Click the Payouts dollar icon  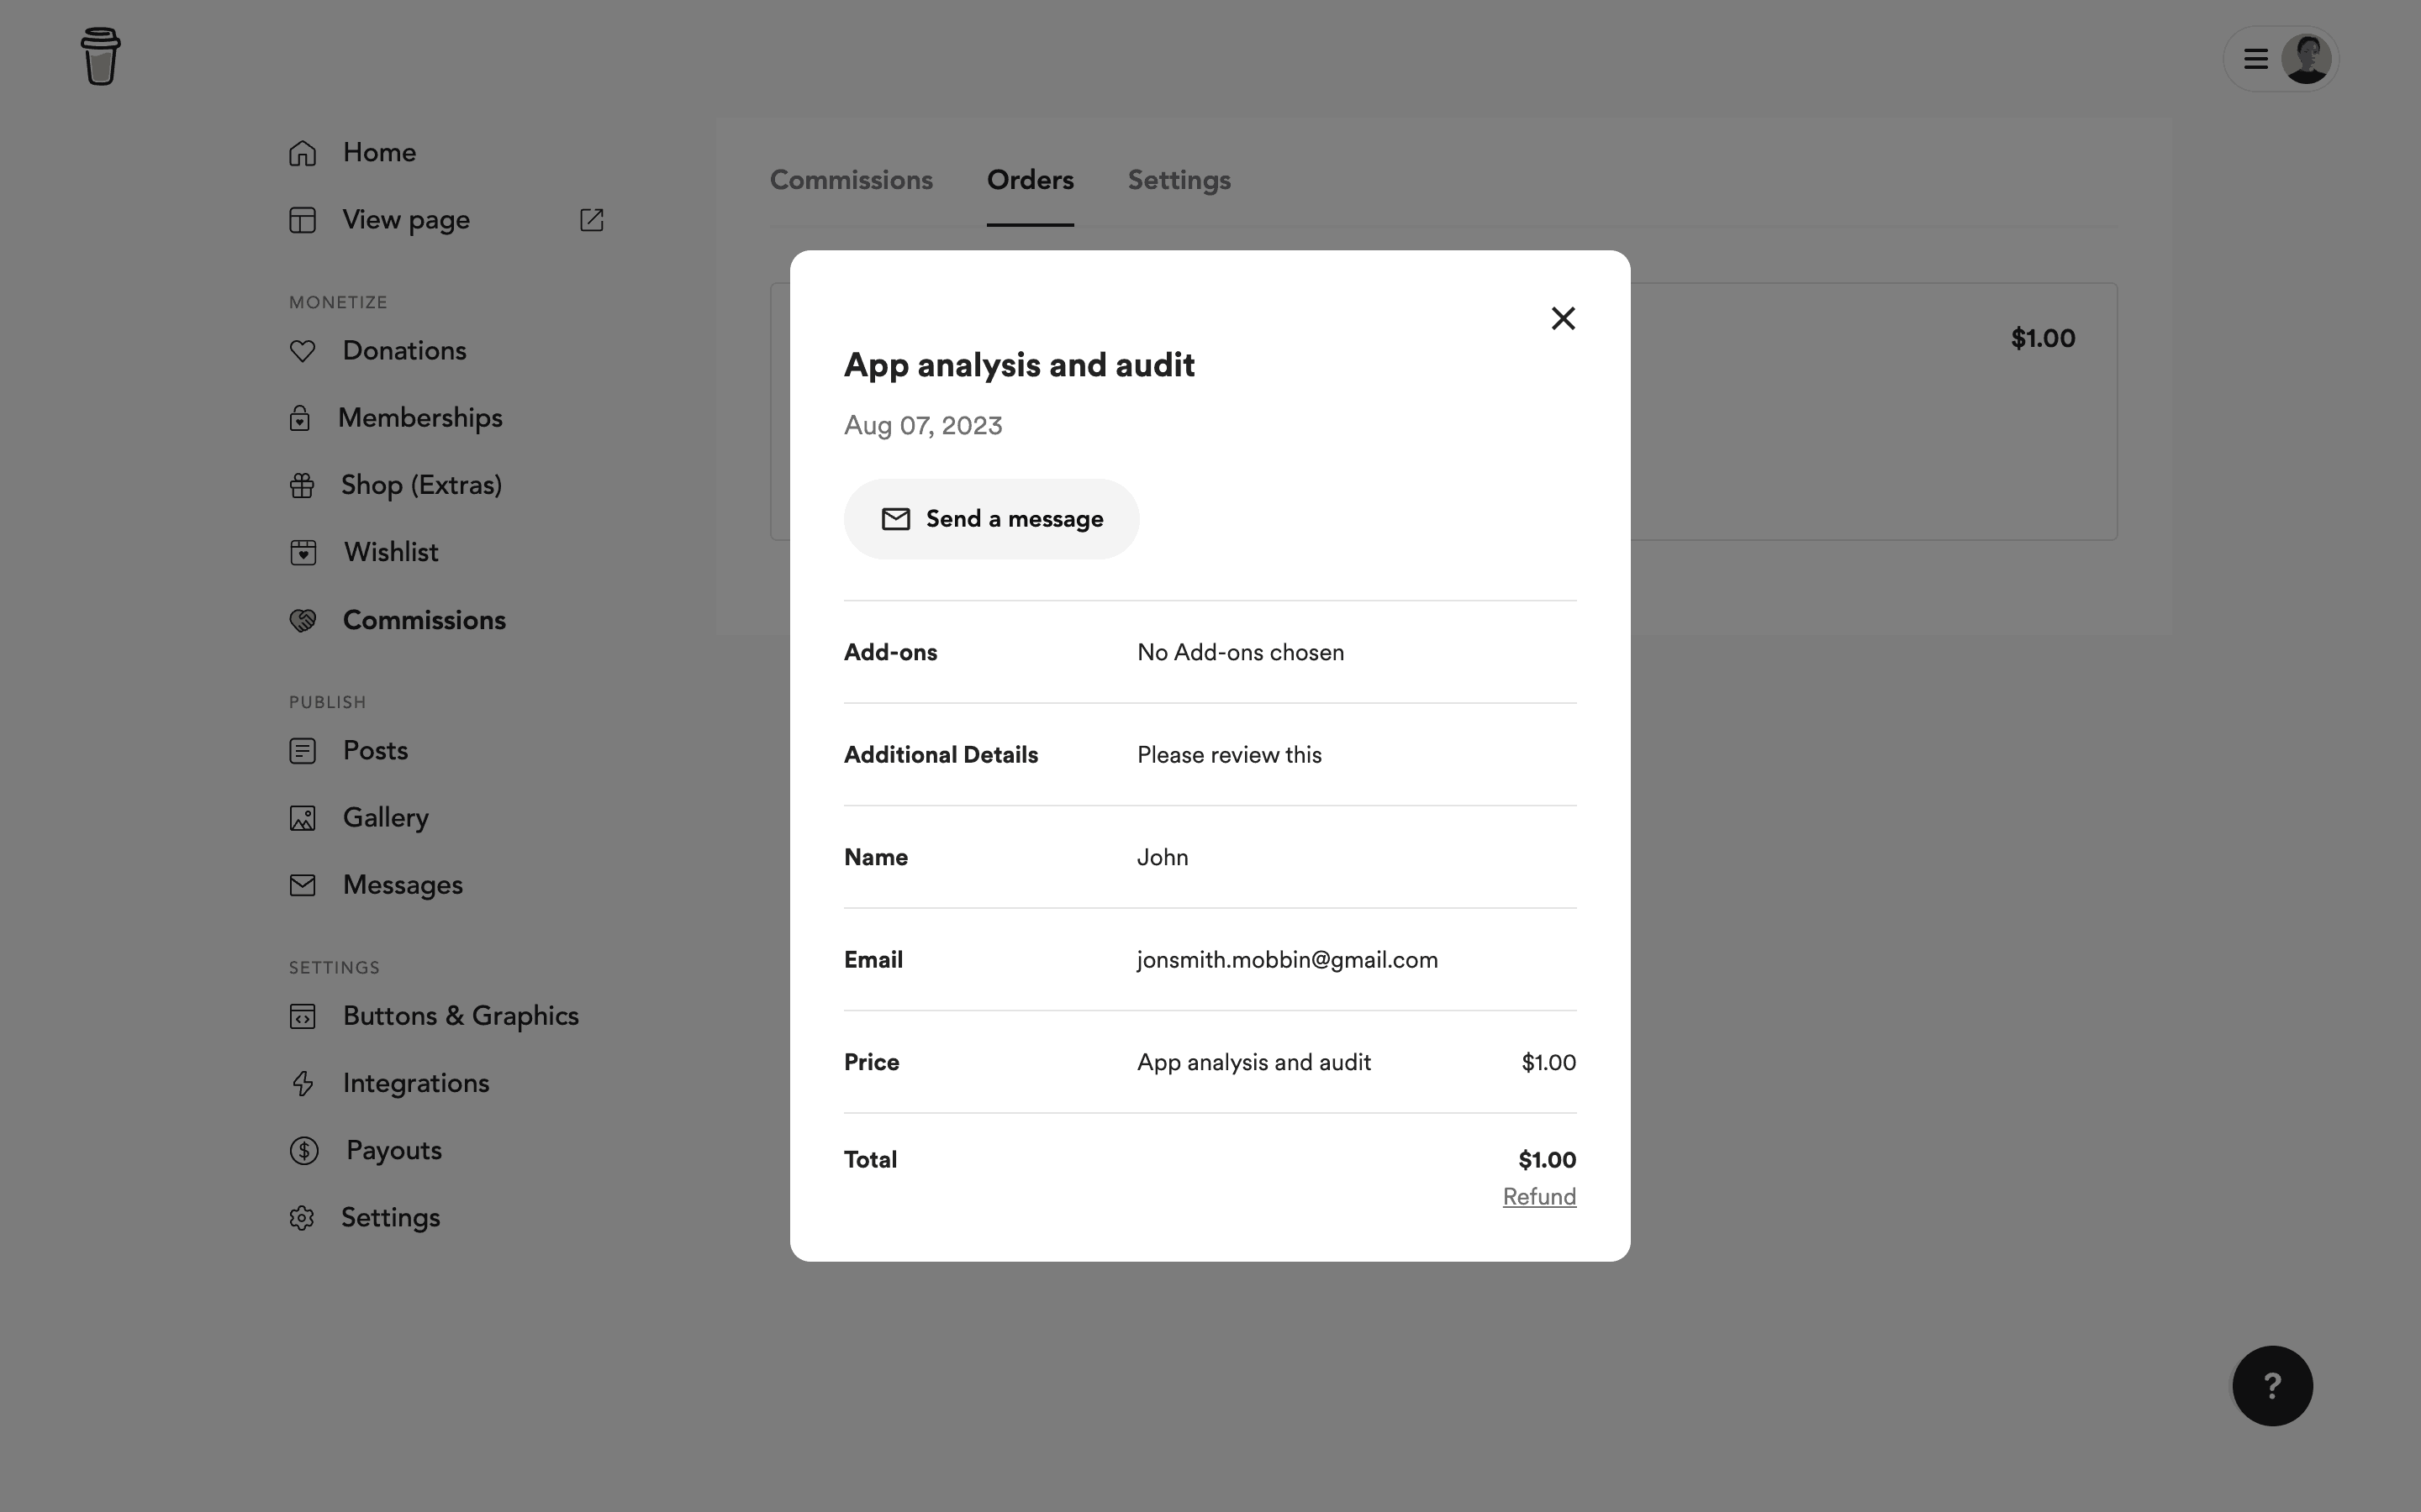pyautogui.click(x=304, y=1151)
